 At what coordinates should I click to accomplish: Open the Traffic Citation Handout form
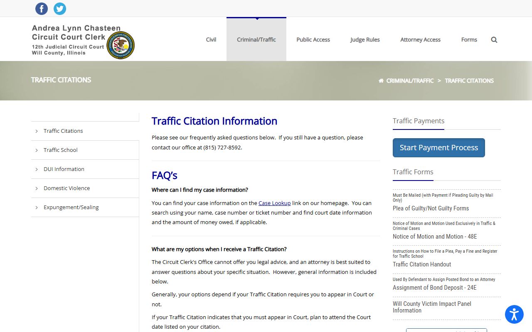click(x=422, y=264)
